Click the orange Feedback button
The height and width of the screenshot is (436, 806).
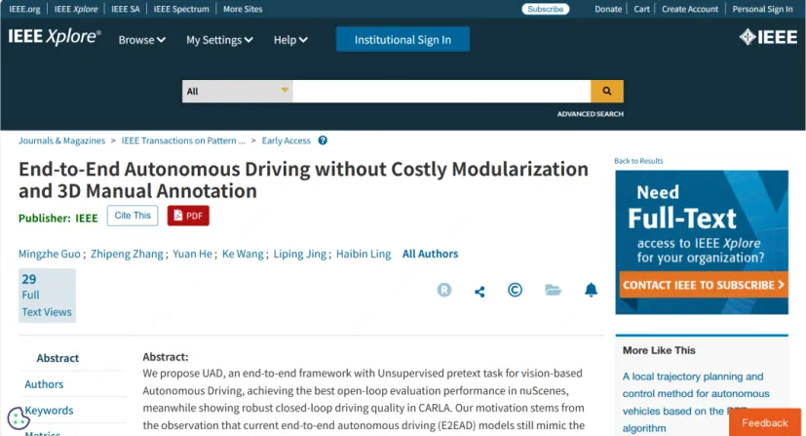(764, 422)
